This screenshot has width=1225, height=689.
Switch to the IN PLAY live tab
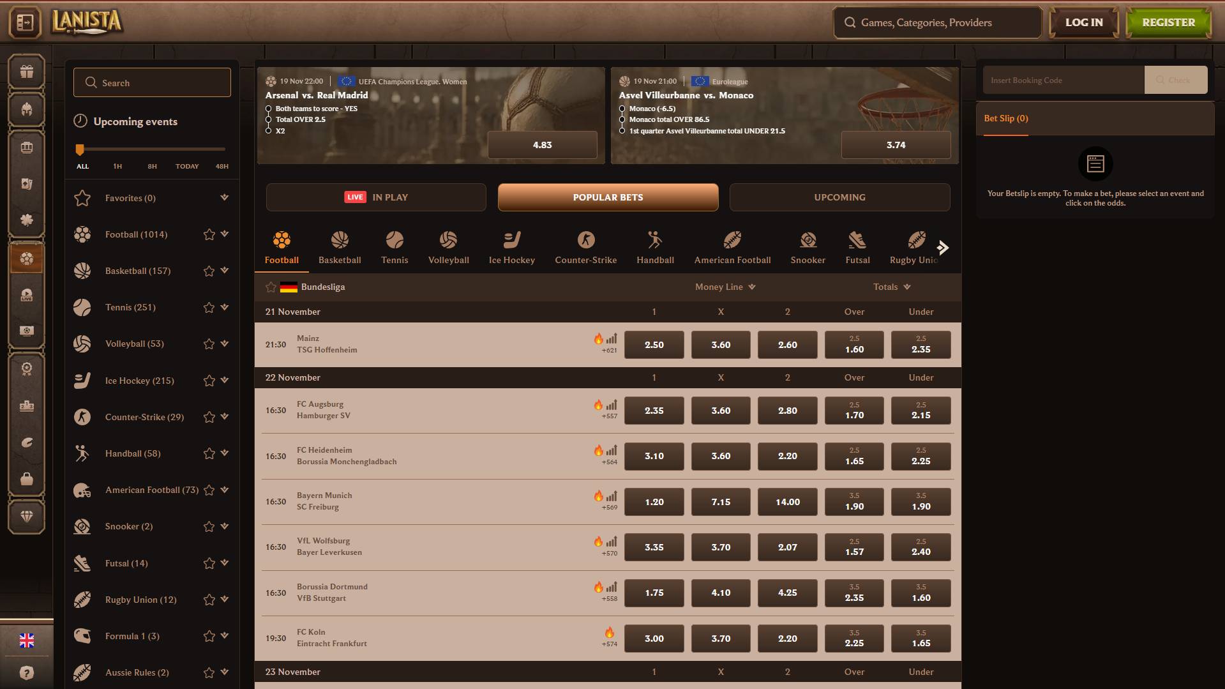(x=376, y=197)
